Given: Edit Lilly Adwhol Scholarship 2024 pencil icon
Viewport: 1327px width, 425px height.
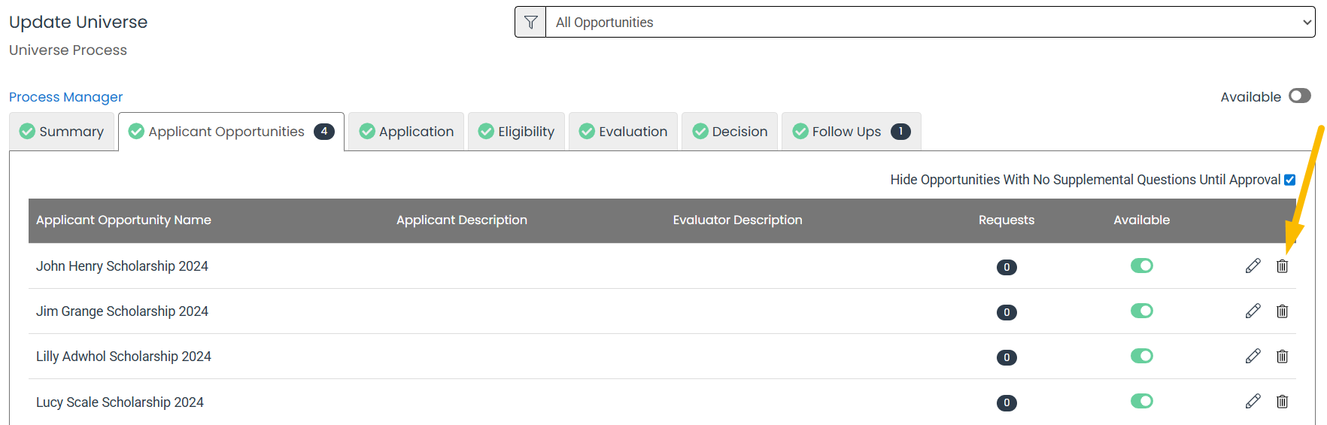Looking at the screenshot, I should point(1253,357).
